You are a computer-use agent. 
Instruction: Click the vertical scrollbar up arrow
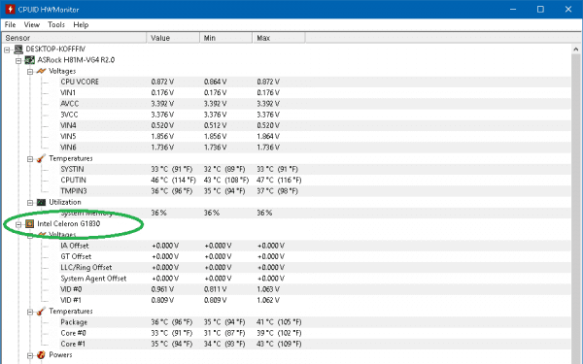(x=576, y=50)
